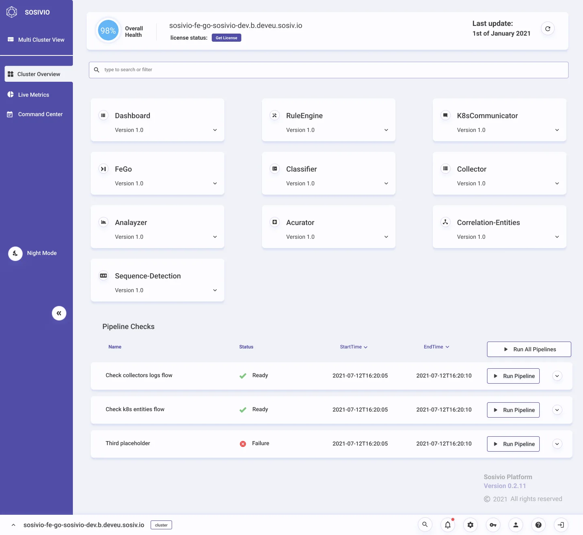Click the Analayzer card icon

click(x=103, y=222)
